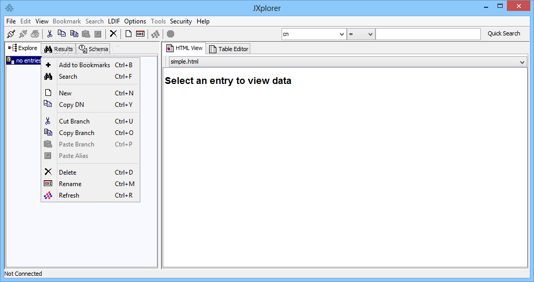
Task: Select the 'no entries' tree node
Action: click(24, 60)
